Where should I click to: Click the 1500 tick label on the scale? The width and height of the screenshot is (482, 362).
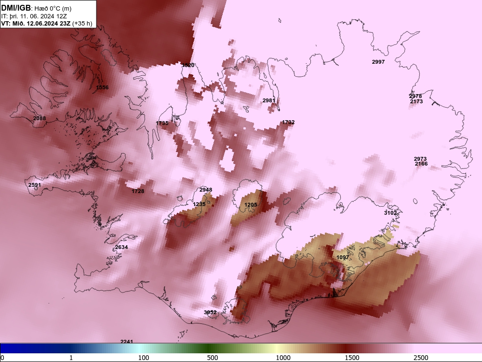coord(352,358)
